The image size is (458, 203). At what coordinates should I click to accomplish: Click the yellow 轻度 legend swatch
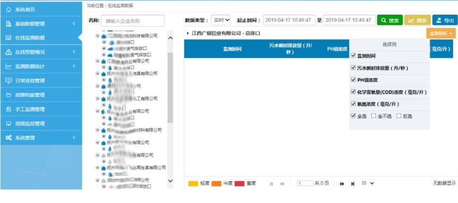point(193,183)
